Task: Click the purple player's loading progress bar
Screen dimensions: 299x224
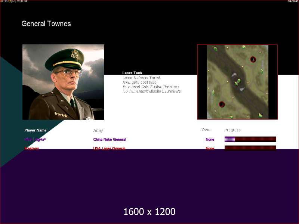Action: tap(250, 139)
